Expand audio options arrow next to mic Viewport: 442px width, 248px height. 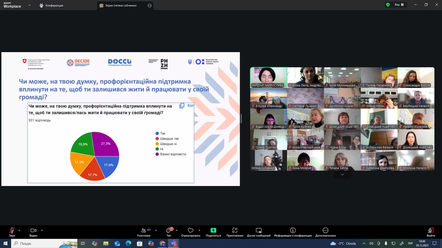(x=19, y=230)
